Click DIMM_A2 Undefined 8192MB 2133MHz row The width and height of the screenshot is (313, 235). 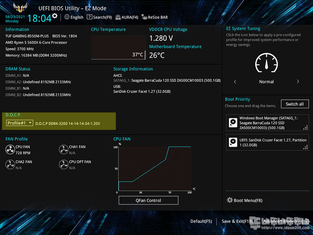[x=38, y=82]
